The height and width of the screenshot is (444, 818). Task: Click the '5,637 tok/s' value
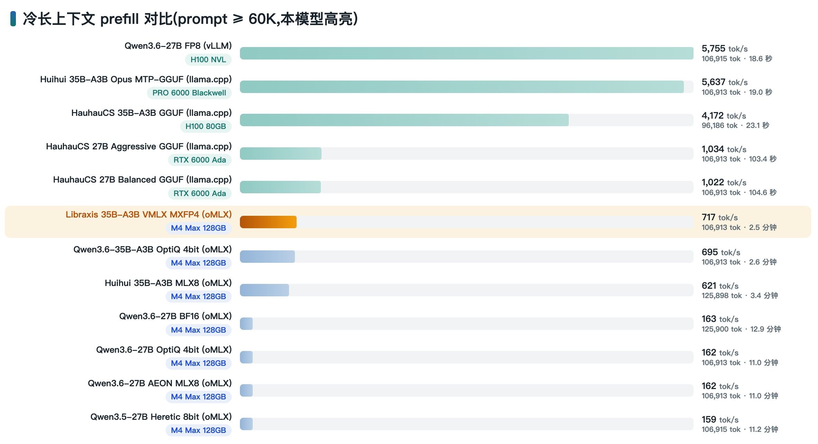(724, 82)
